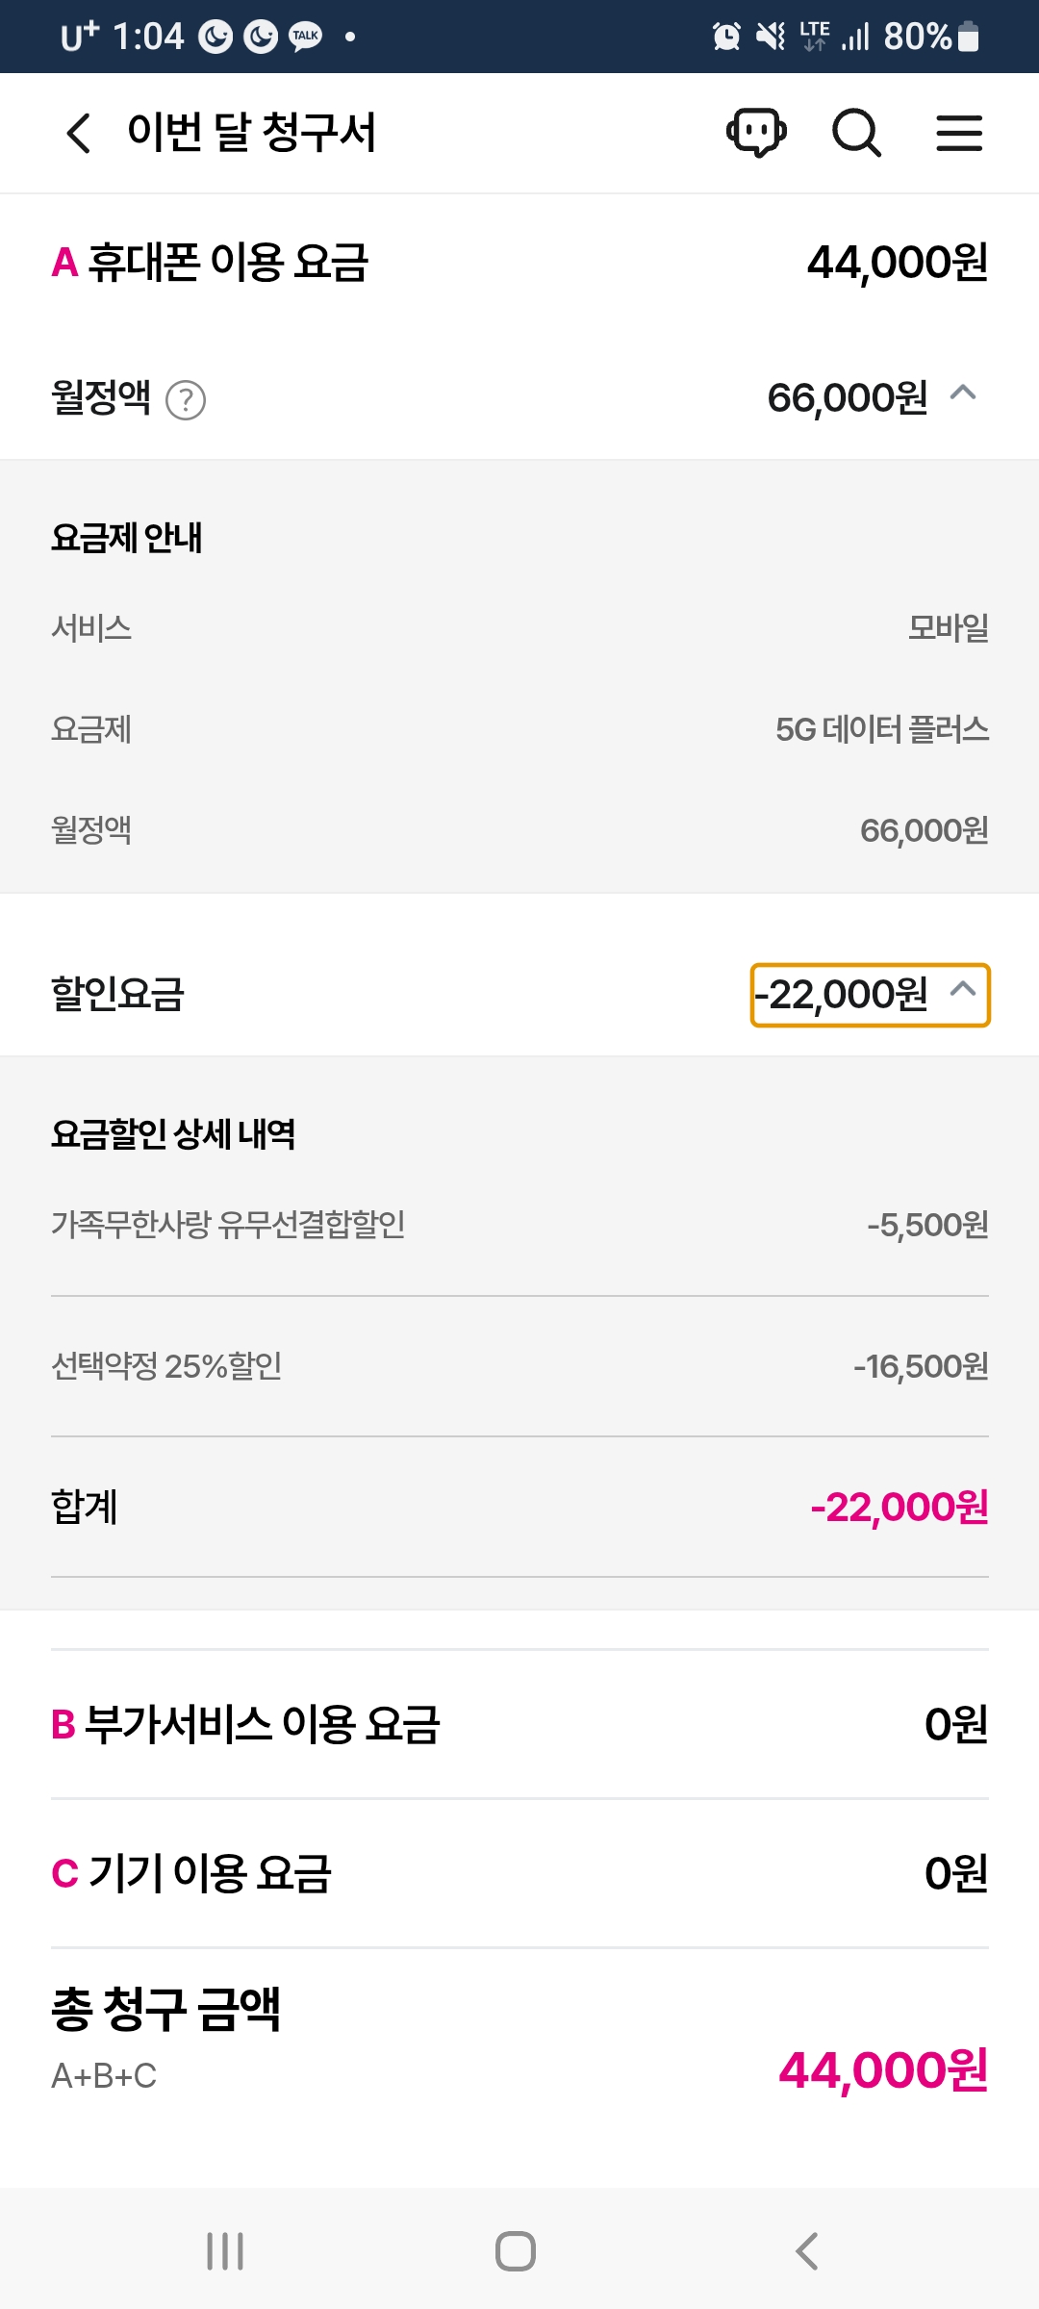1039x2309 pixels.
Task: Tap the 이번 달 청구서 page title
Action: tap(251, 133)
